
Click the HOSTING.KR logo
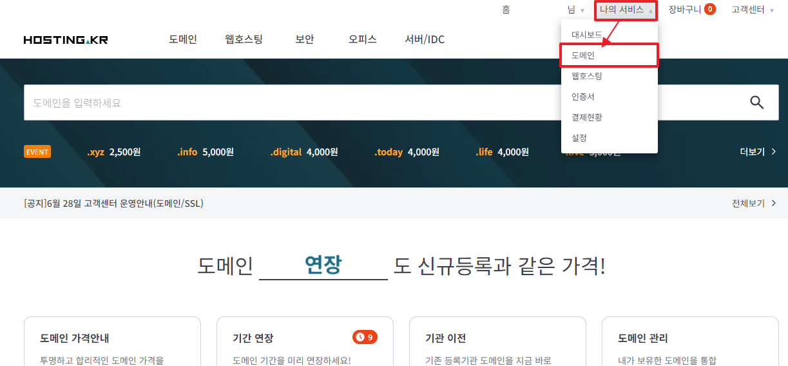point(66,40)
